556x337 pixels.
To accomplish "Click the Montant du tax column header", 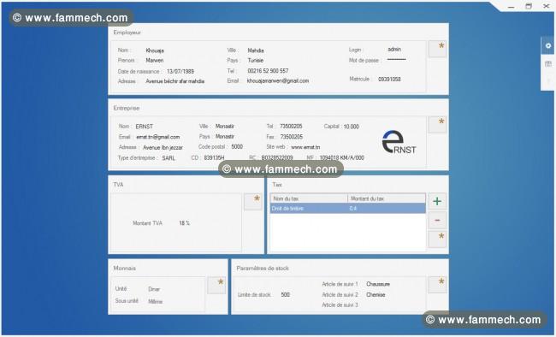I will [x=387, y=198].
